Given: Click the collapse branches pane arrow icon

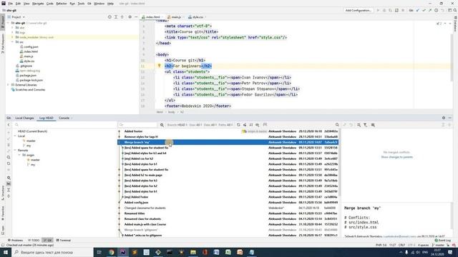Looking at the screenshot, I should tap(9, 125).
